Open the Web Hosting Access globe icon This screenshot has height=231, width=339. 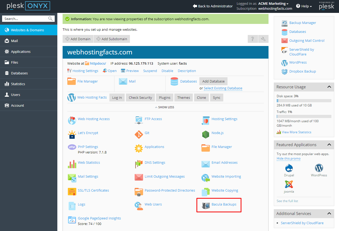point(72,121)
